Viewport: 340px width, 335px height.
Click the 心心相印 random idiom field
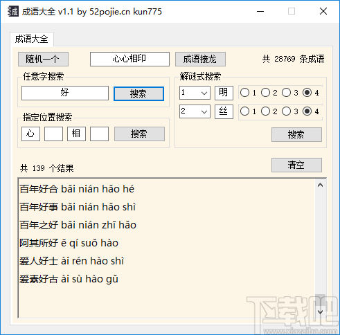click(129, 59)
